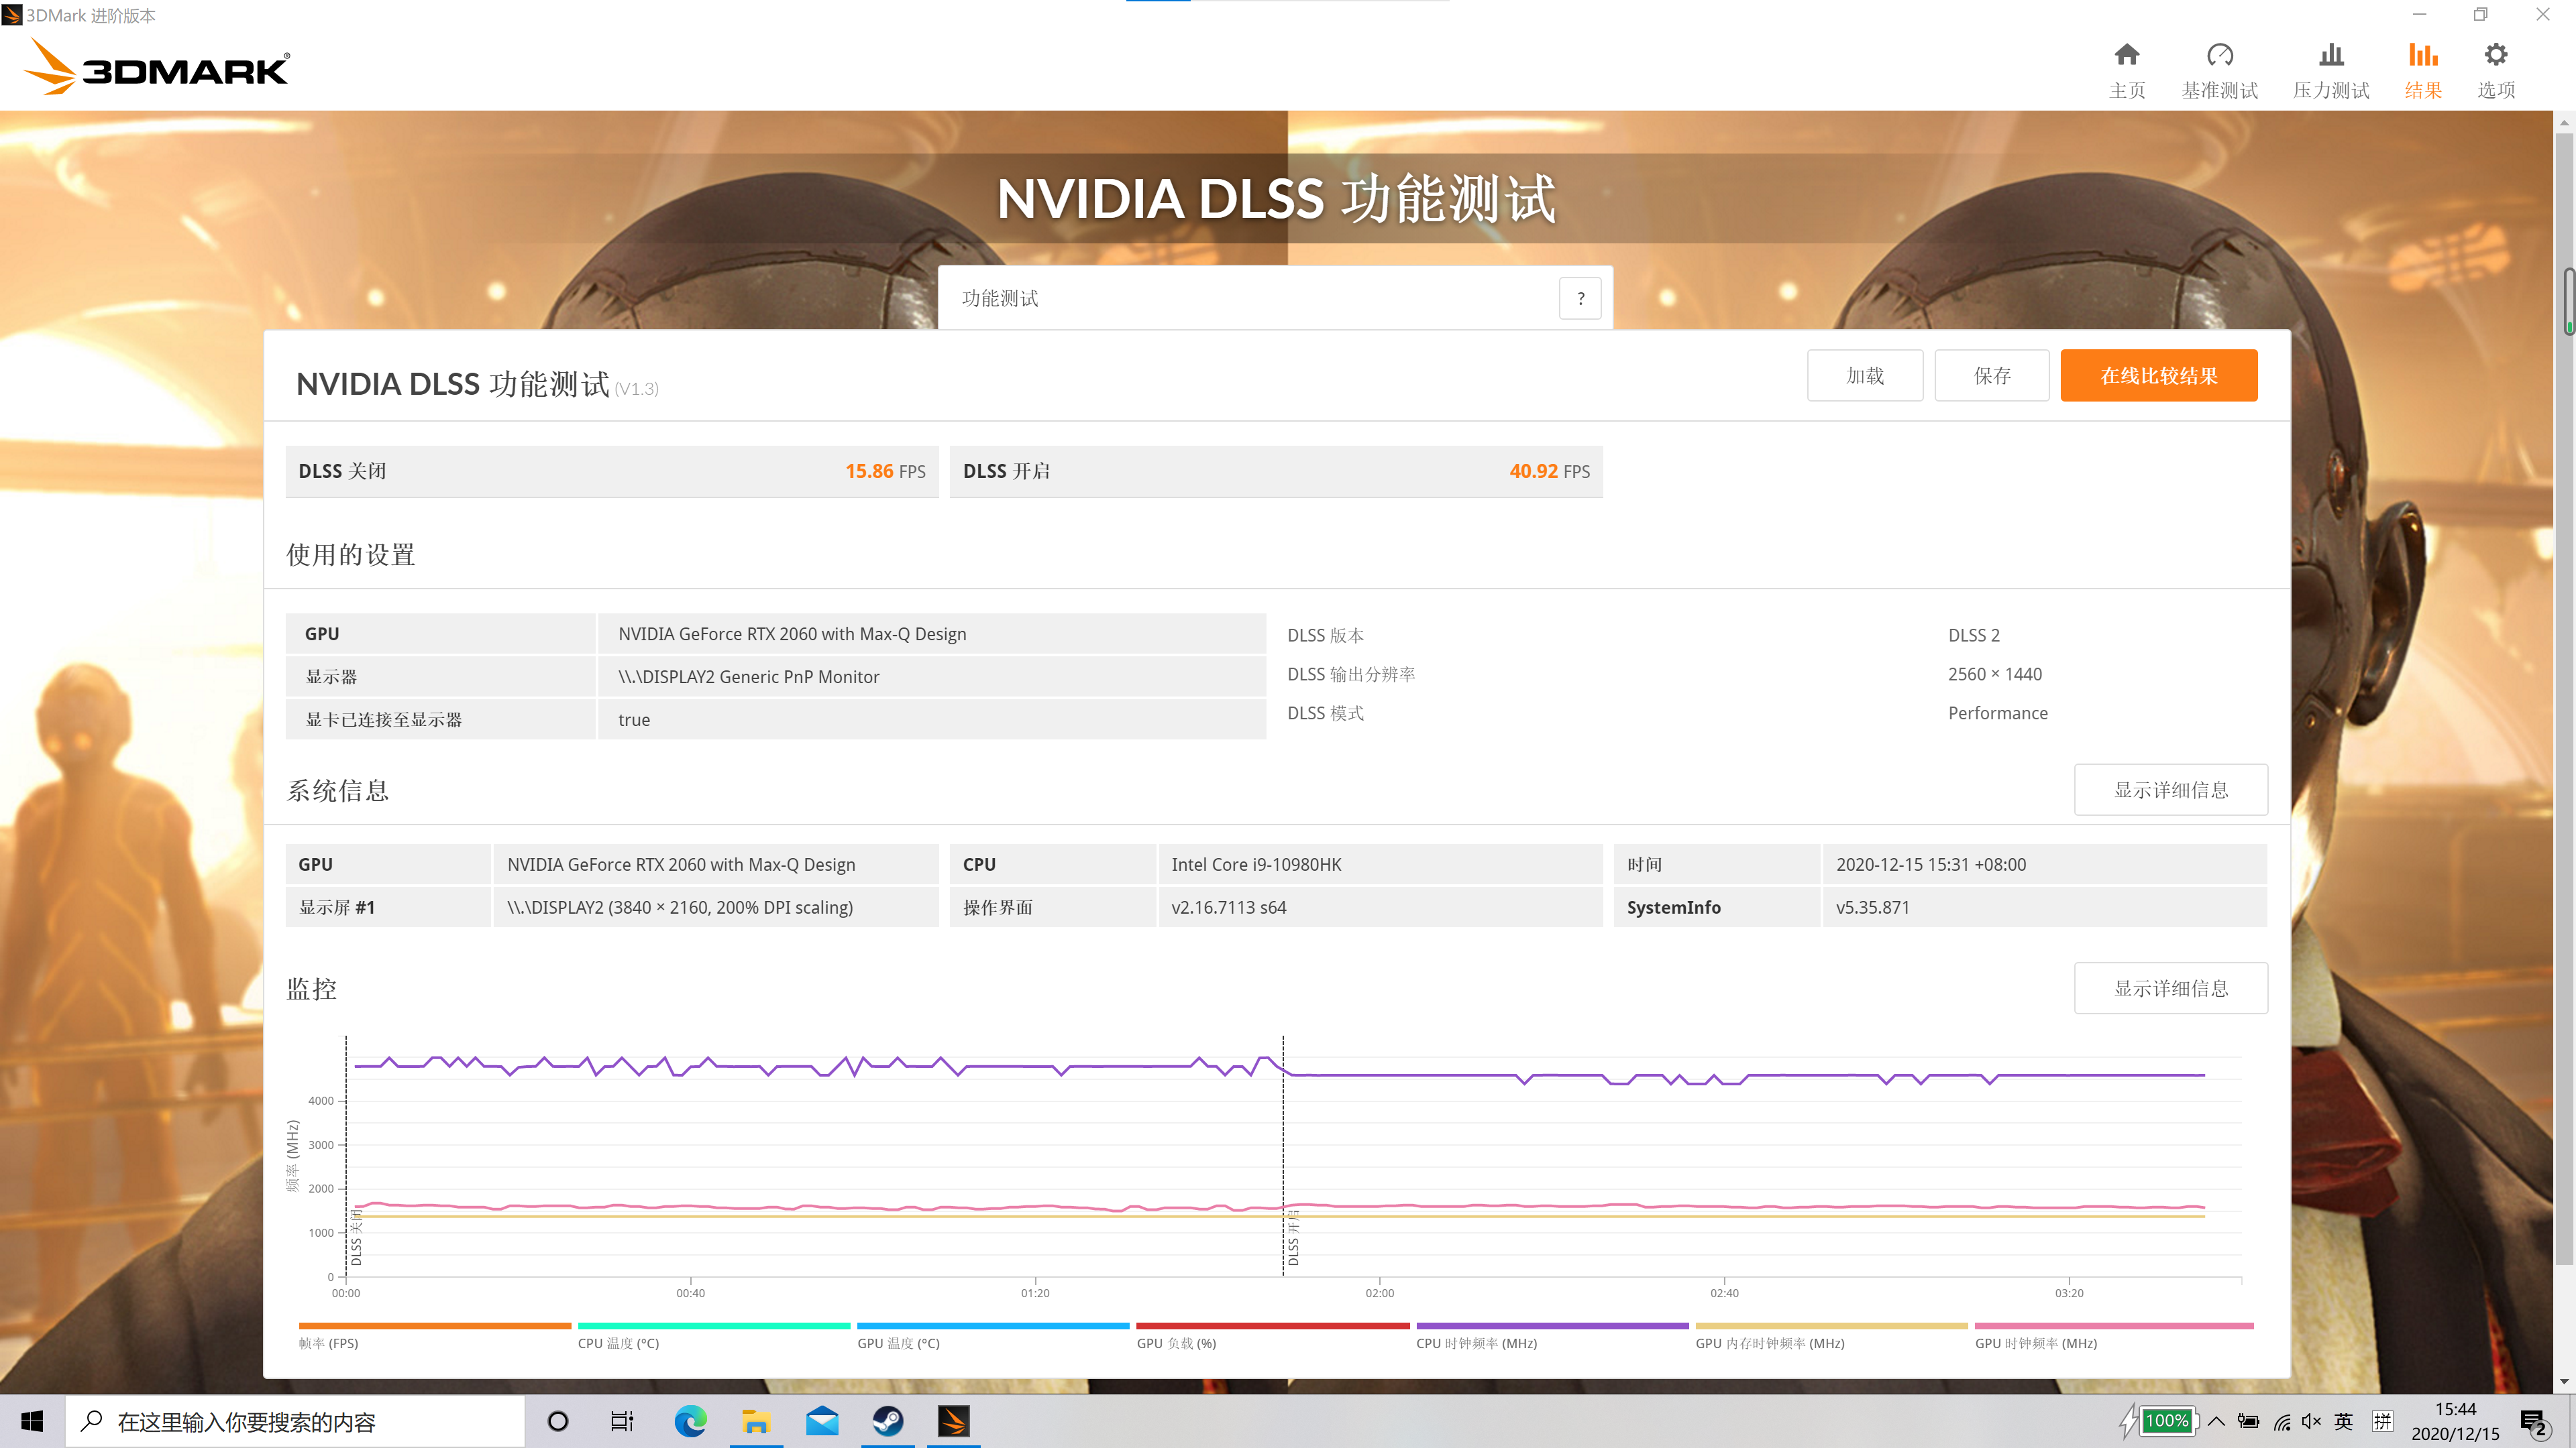
Task: Open the 压力测试 stress test tab
Action: click(x=2331, y=70)
